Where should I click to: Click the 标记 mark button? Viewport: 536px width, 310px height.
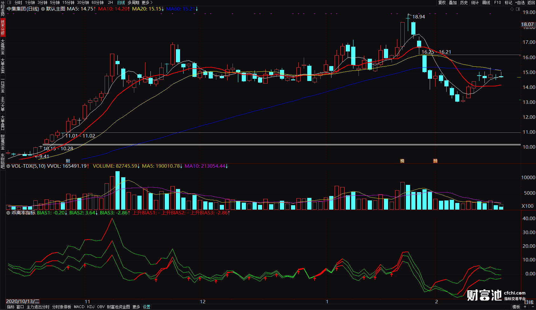pos(508,3)
